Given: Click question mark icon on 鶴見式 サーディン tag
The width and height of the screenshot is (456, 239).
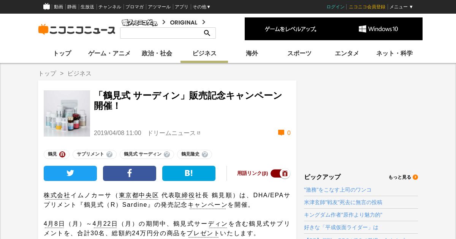Looking at the screenshot, I should 167,154.
